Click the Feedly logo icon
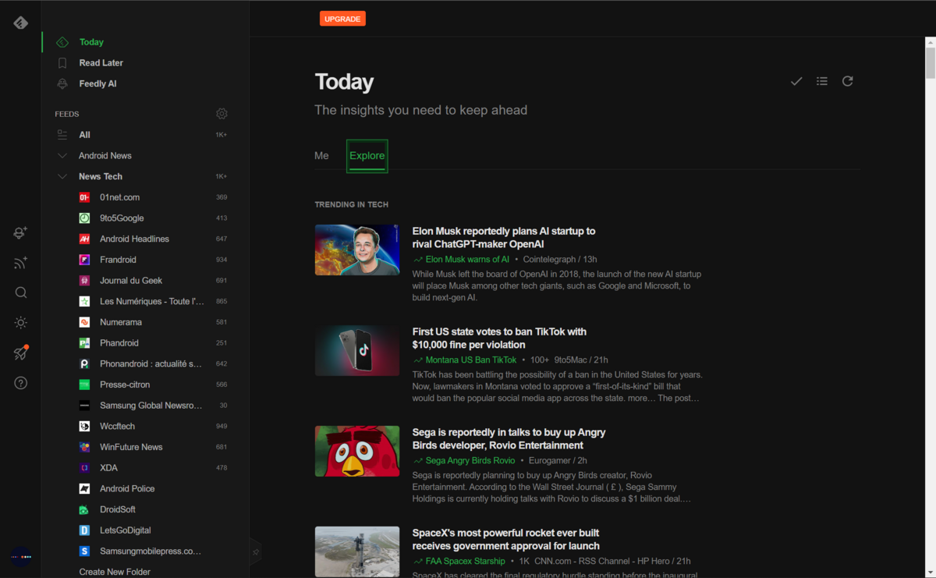This screenshot has height=578, width=936. (x=21, y=23)
